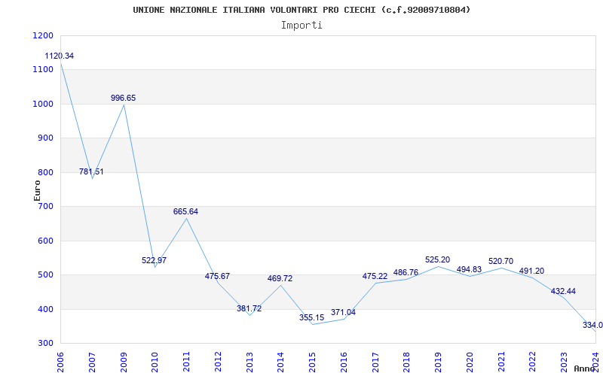Viewport: 603px width, 376px height.
Task: Click the x-axis year 2017
Action: tap(375, 362)
